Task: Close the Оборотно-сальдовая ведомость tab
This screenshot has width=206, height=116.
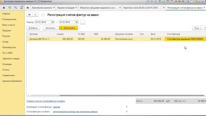Action: coord(120,8)
